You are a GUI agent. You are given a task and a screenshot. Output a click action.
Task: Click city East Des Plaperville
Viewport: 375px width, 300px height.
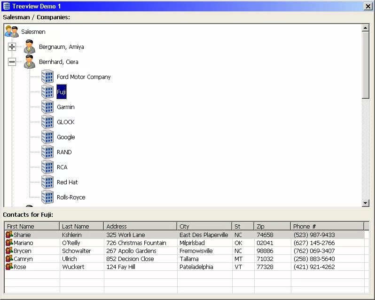[204, 235]
